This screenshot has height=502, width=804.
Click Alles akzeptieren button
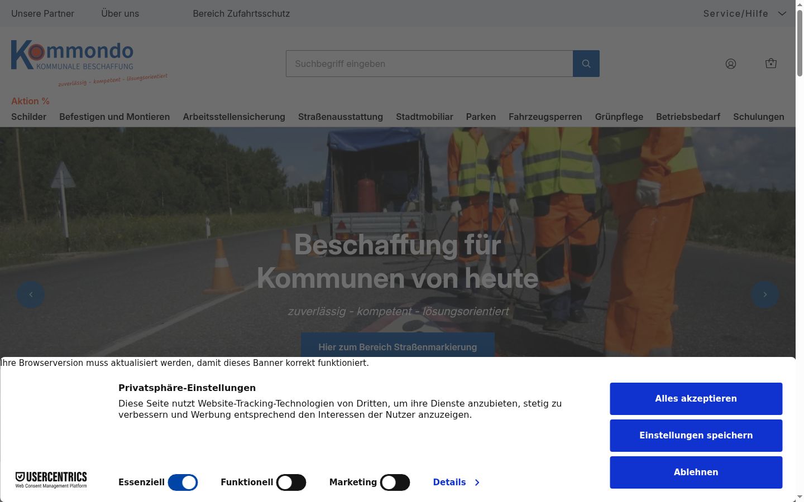coord(696,399)
